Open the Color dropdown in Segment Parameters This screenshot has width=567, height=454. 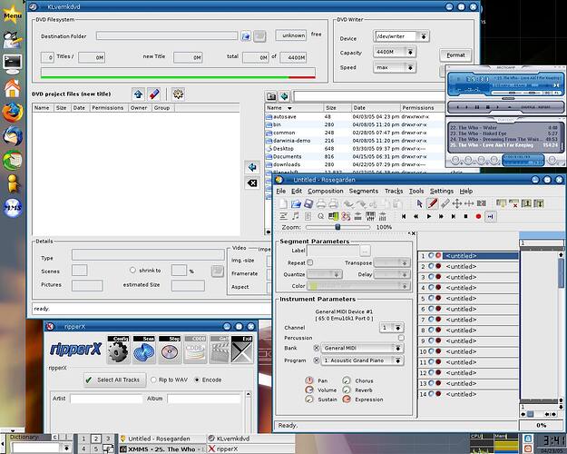tap(358, 286)
